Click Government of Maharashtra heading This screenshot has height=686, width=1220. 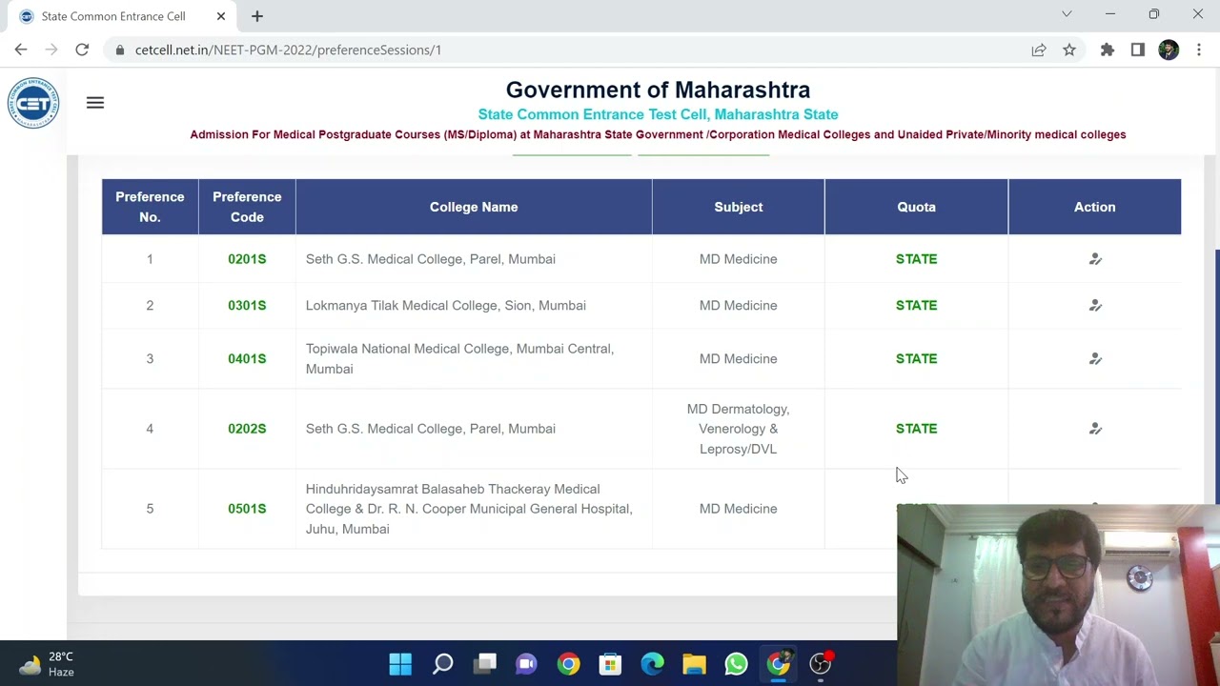658,90
